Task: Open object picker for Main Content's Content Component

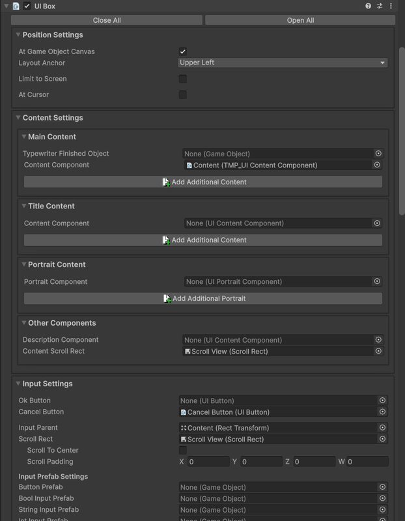Action: click(377, 165)
